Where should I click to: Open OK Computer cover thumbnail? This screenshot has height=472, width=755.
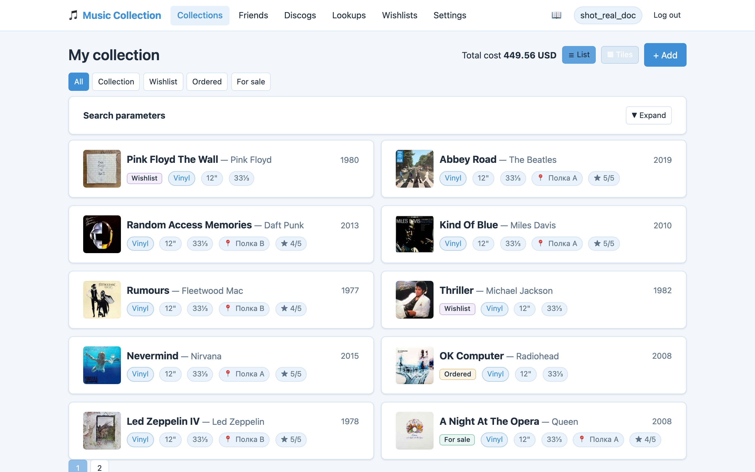coord(415,365)
